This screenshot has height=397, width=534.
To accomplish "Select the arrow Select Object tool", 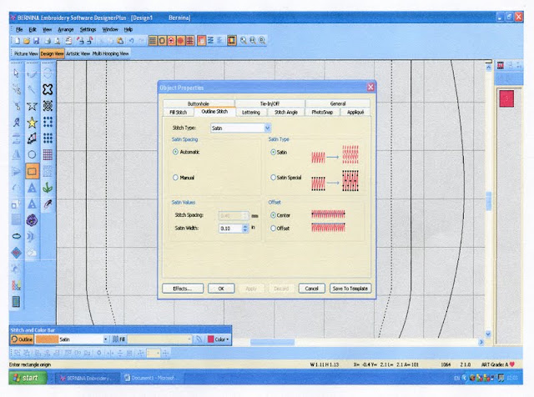I will 16,73.
